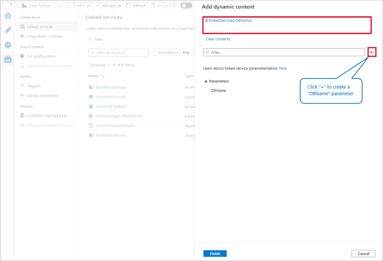Viewport: 383px width, 261px height.
Task: Click the Refresh icon in toolbar
Action: [128, 6]
